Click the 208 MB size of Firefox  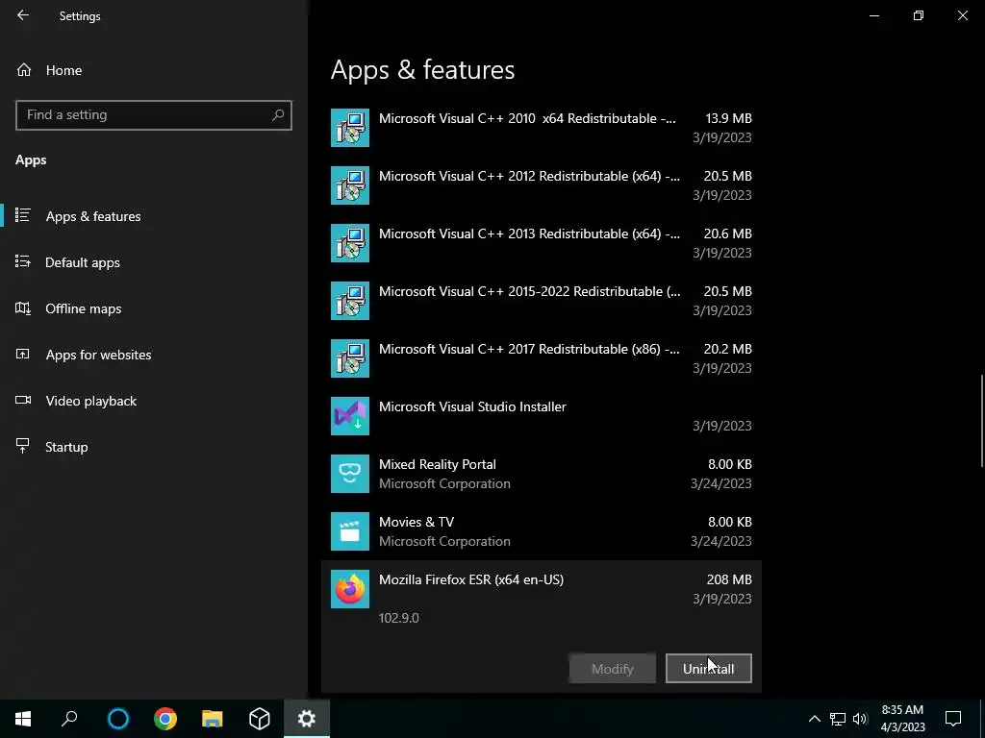tap(729, 579)
